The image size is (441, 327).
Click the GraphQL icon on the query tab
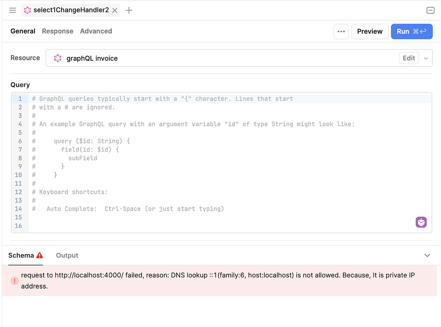click(x=28, y=10)
